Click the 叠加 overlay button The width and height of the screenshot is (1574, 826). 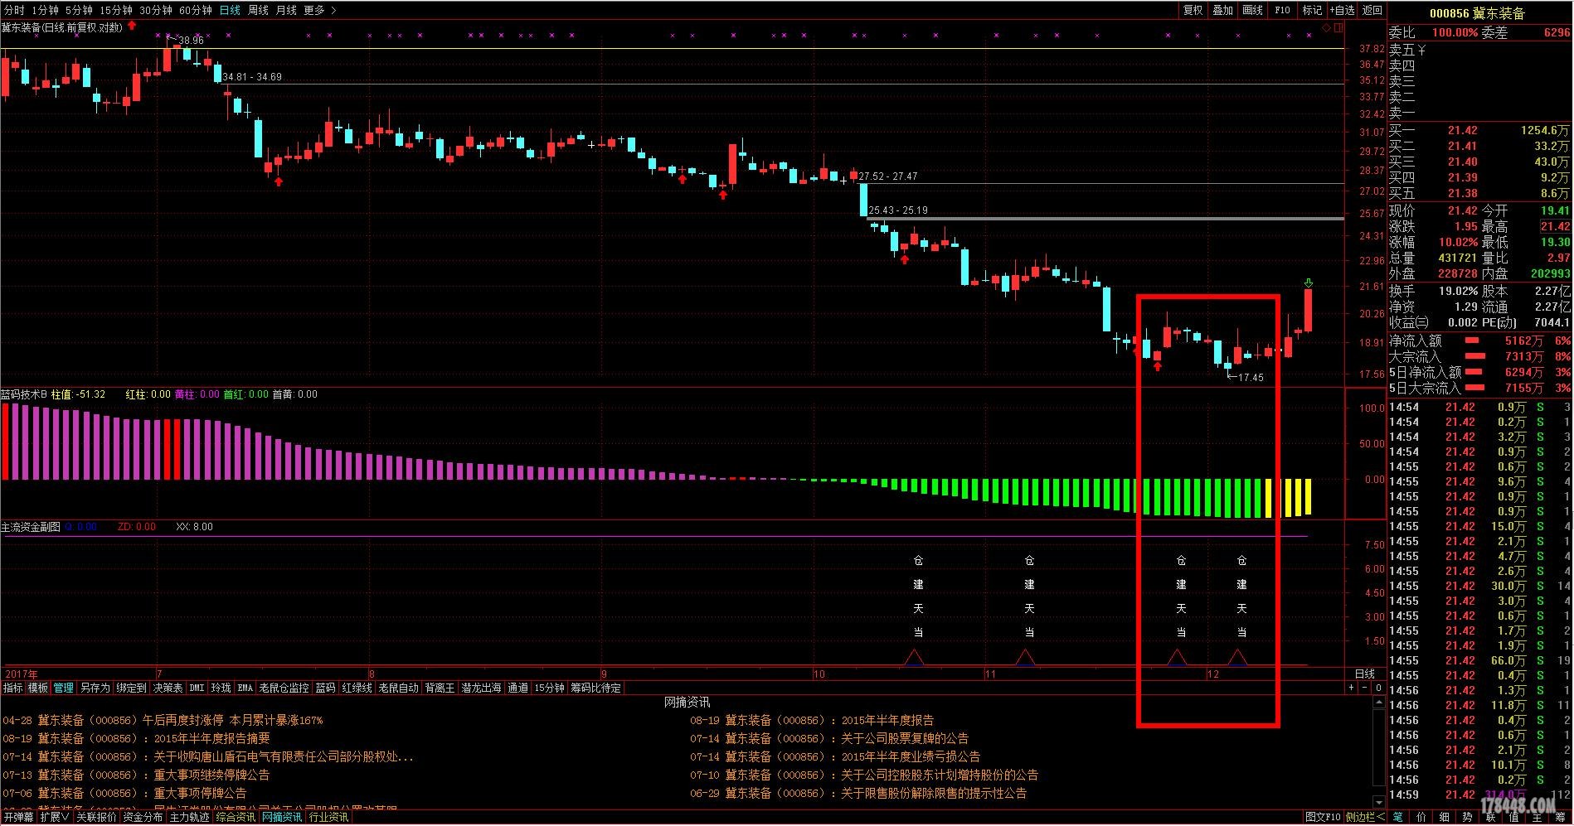click(1222, 10)
